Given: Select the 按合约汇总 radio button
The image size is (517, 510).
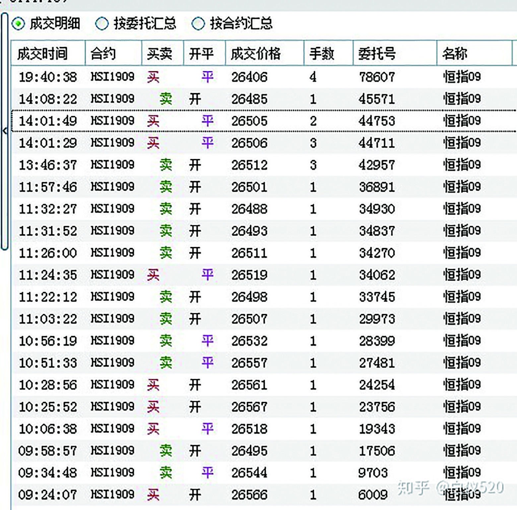Looking at the screenshot, I should click(198, 23).
